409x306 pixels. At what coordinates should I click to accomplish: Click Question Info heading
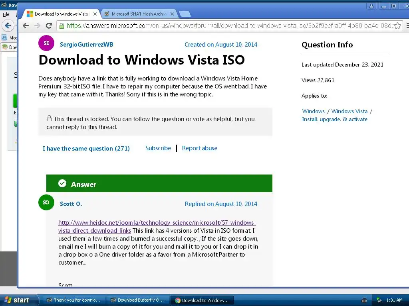[x=327, y=45]
